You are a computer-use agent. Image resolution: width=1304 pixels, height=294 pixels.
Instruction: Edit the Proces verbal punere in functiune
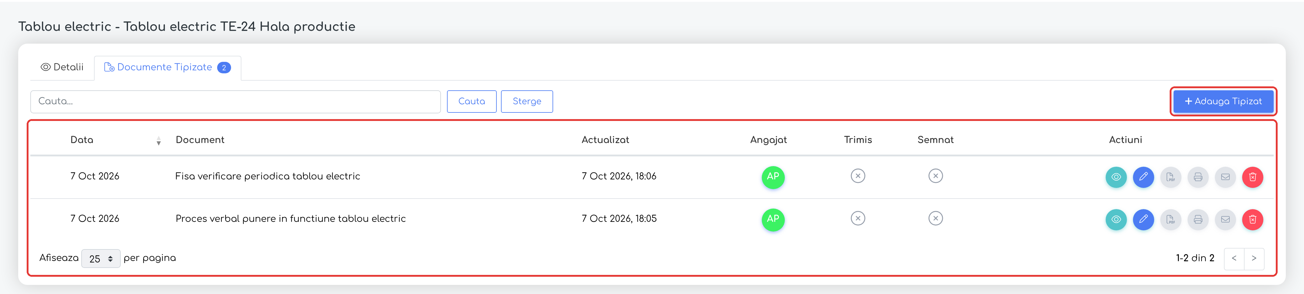pos(1143,220)
